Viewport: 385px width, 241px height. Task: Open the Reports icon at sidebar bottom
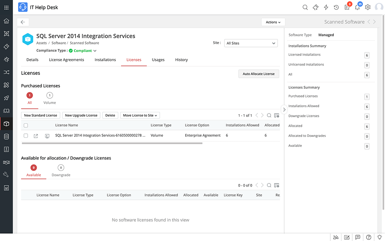(x=6, y=187)
